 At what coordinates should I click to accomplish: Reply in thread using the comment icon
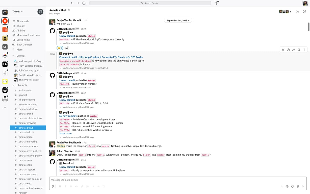pos(288,50)
